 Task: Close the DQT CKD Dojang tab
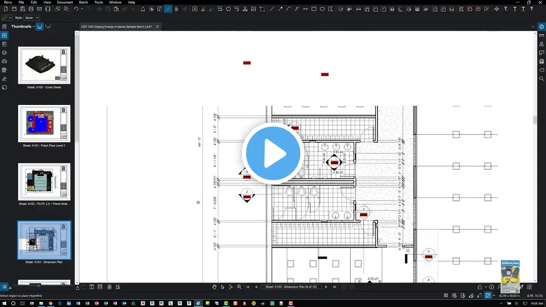[157, 26]
